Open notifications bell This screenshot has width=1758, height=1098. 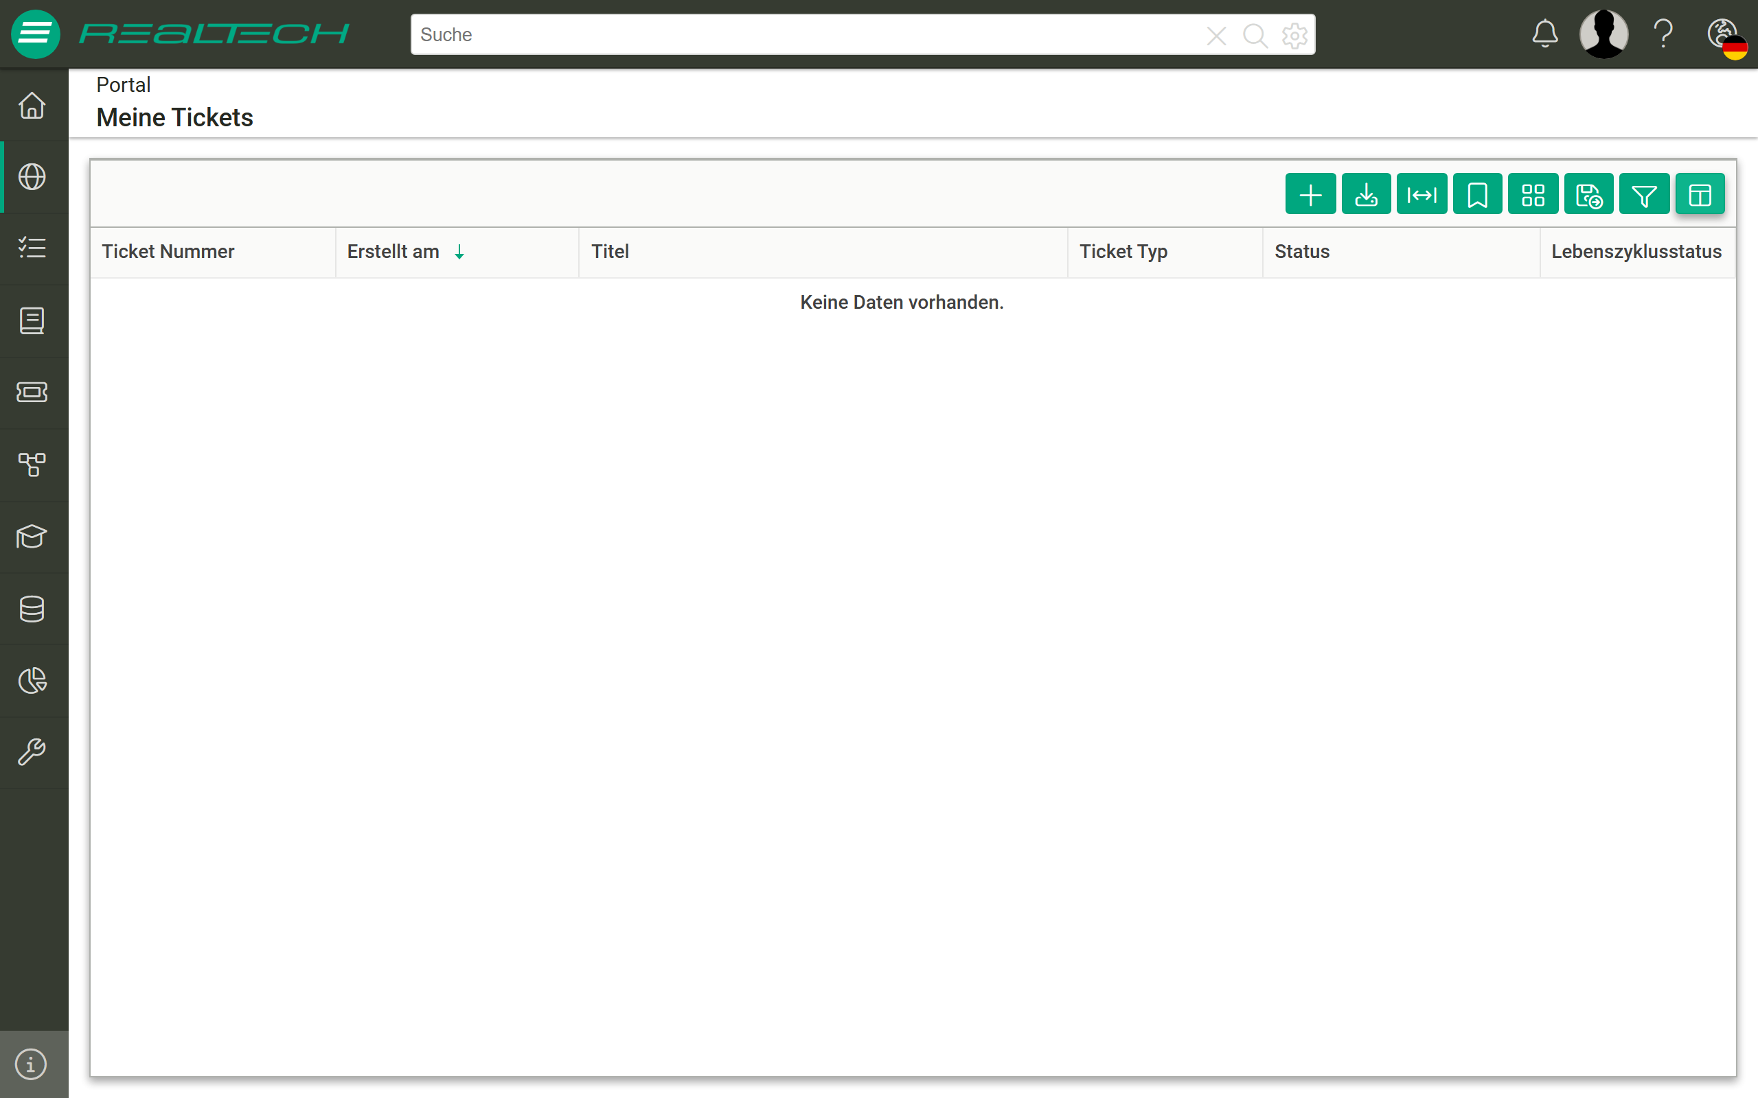pos(1545,34)
